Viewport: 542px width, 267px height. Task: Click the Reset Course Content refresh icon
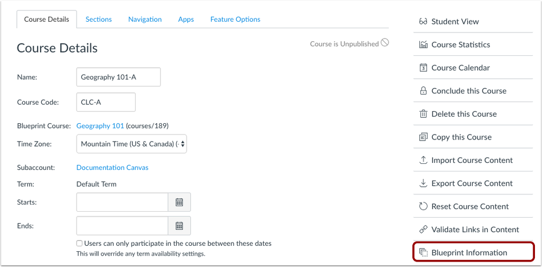point(423,206)
